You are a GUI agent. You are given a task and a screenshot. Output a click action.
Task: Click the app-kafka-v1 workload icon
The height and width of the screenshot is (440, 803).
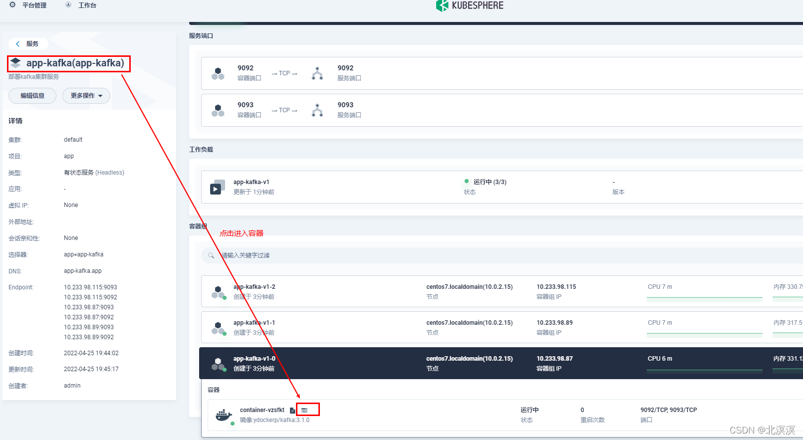coord(218,187)
